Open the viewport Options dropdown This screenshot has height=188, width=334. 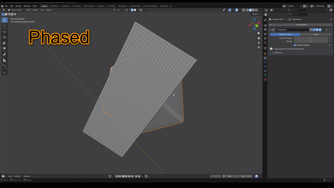(x=256, y=14)
